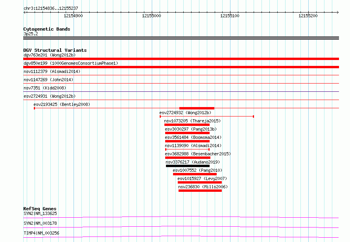This screenshot has height=242, width=350.
Task: Click the red bar under nsv1073205
Action: [x=187, y=125]
